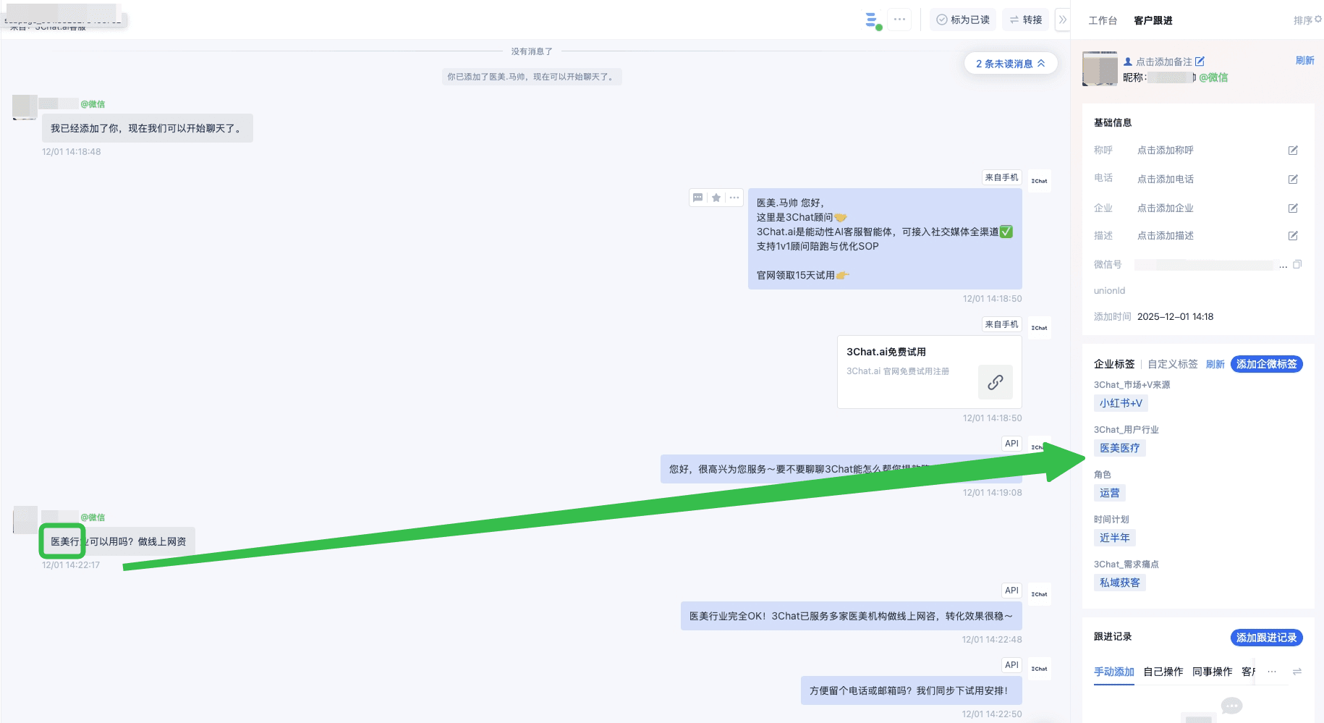The image size is (1324, 723).
Task: Open the customer avatar thumbnail
Action: [1099, 69]
